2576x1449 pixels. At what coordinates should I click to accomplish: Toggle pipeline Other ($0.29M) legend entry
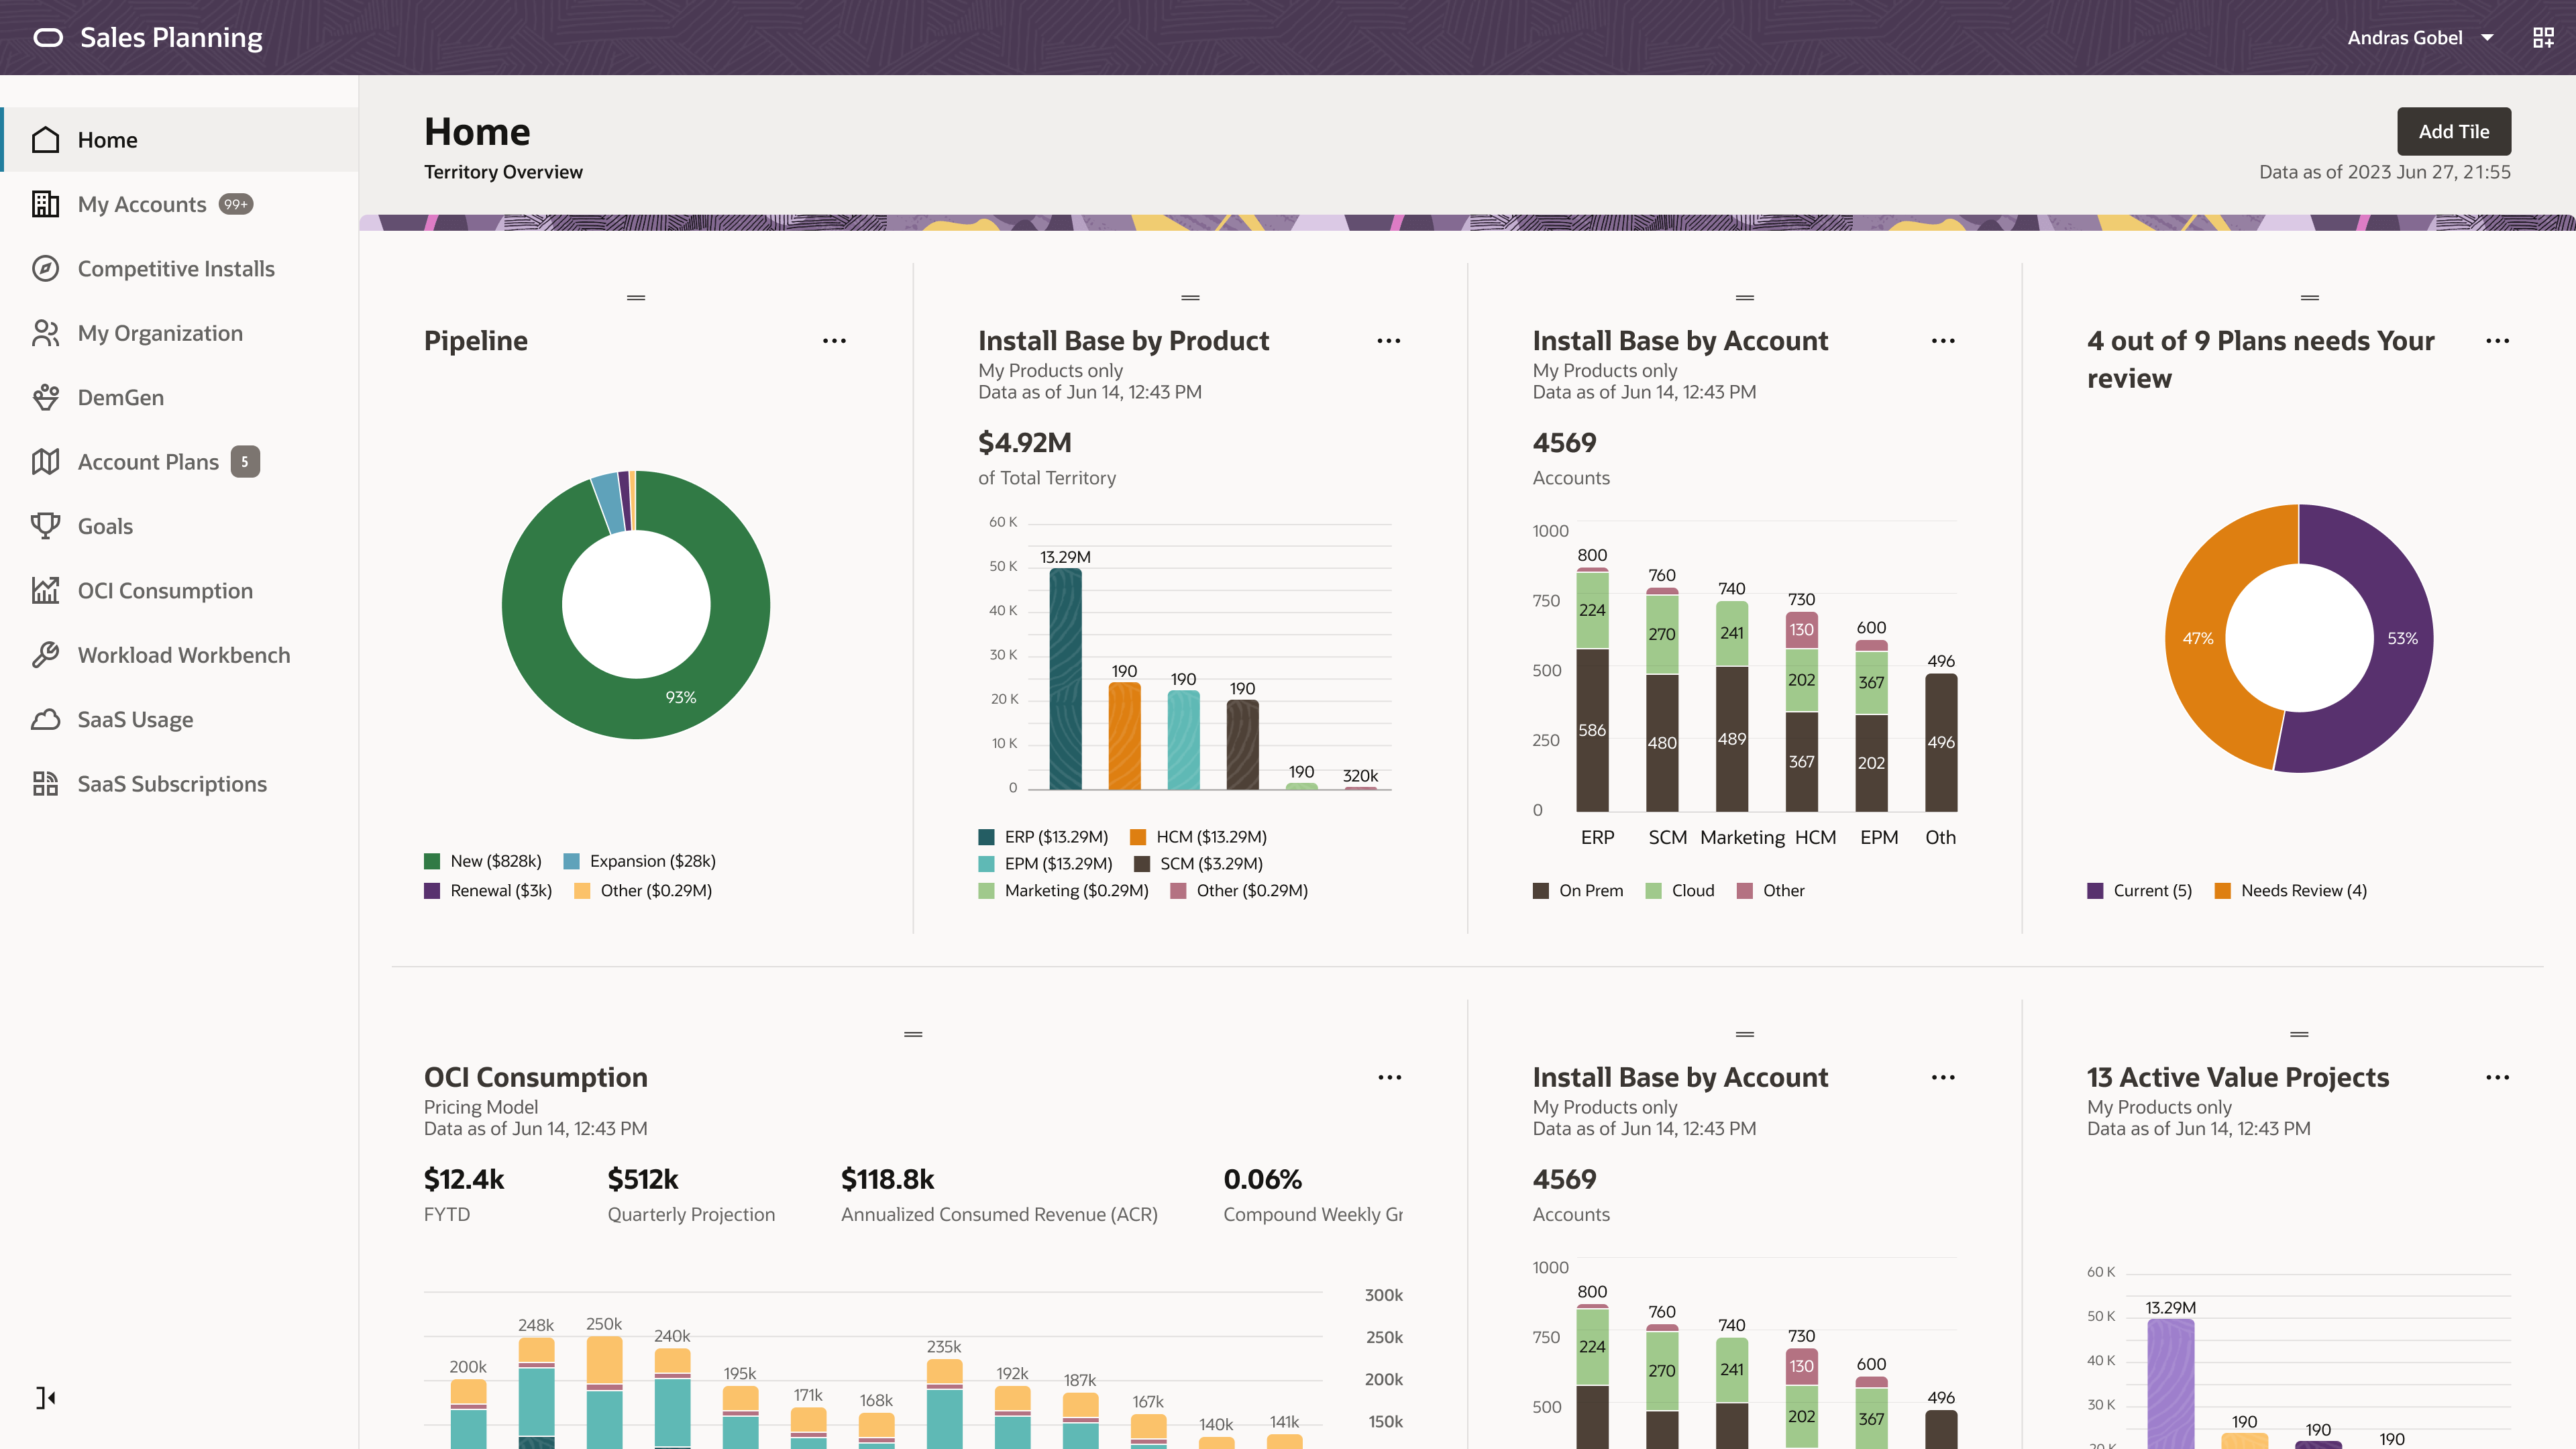pos(643,891)
